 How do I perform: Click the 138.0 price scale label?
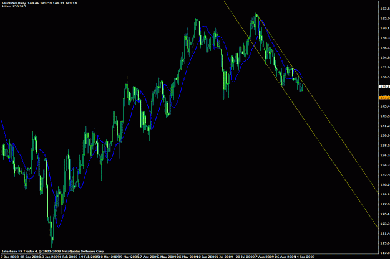tap(385, 146)
